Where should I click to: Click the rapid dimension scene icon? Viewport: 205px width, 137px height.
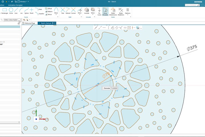[133, 28]
